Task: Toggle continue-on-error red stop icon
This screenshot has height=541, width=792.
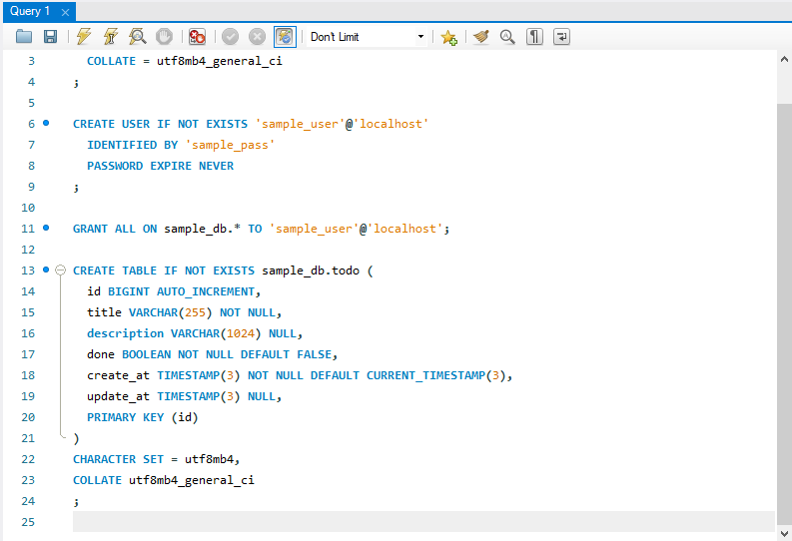Action: click(197, 37)
